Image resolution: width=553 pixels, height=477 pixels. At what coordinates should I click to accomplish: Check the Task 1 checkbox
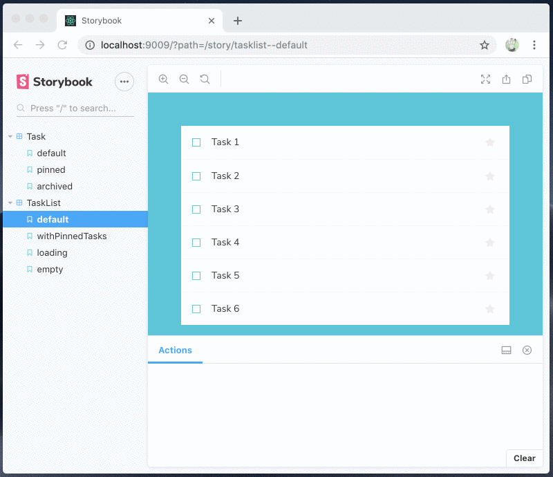196,142
